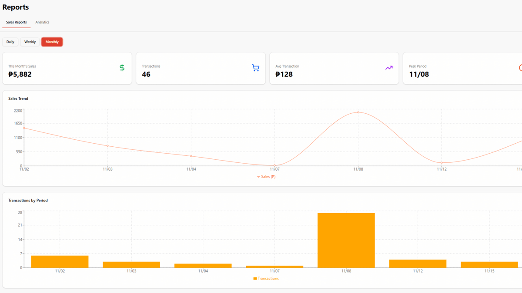Click the orange Transactions legend square
Image resolution: width=522 pixels, height=293 pixels.
coord(255,278)
